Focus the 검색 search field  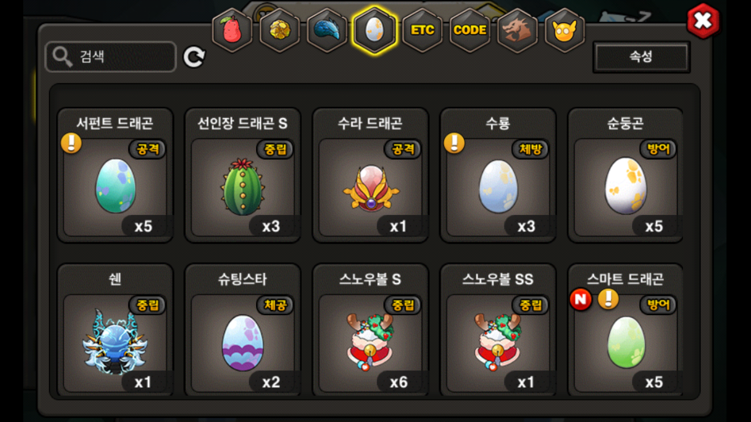tap(111, 57)
